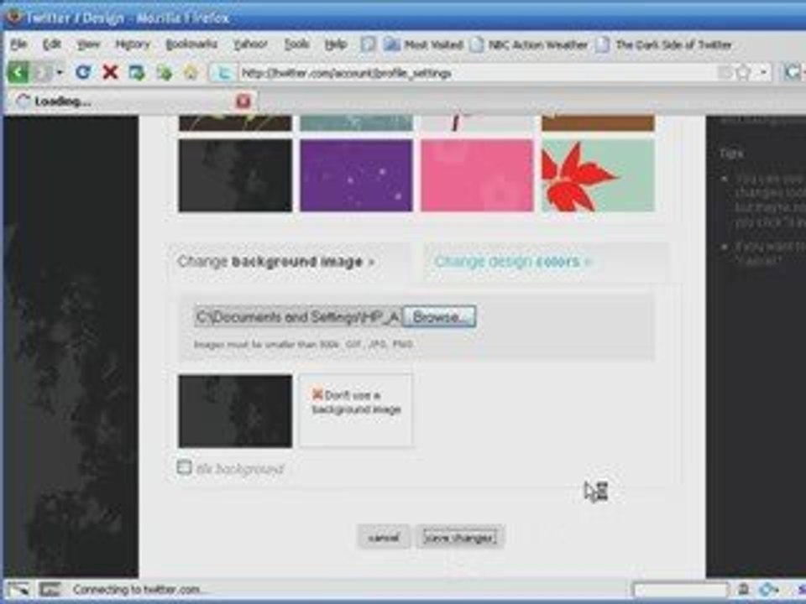Open the Change background image section
Screen dimensions: 806x604
coord(276,262)
